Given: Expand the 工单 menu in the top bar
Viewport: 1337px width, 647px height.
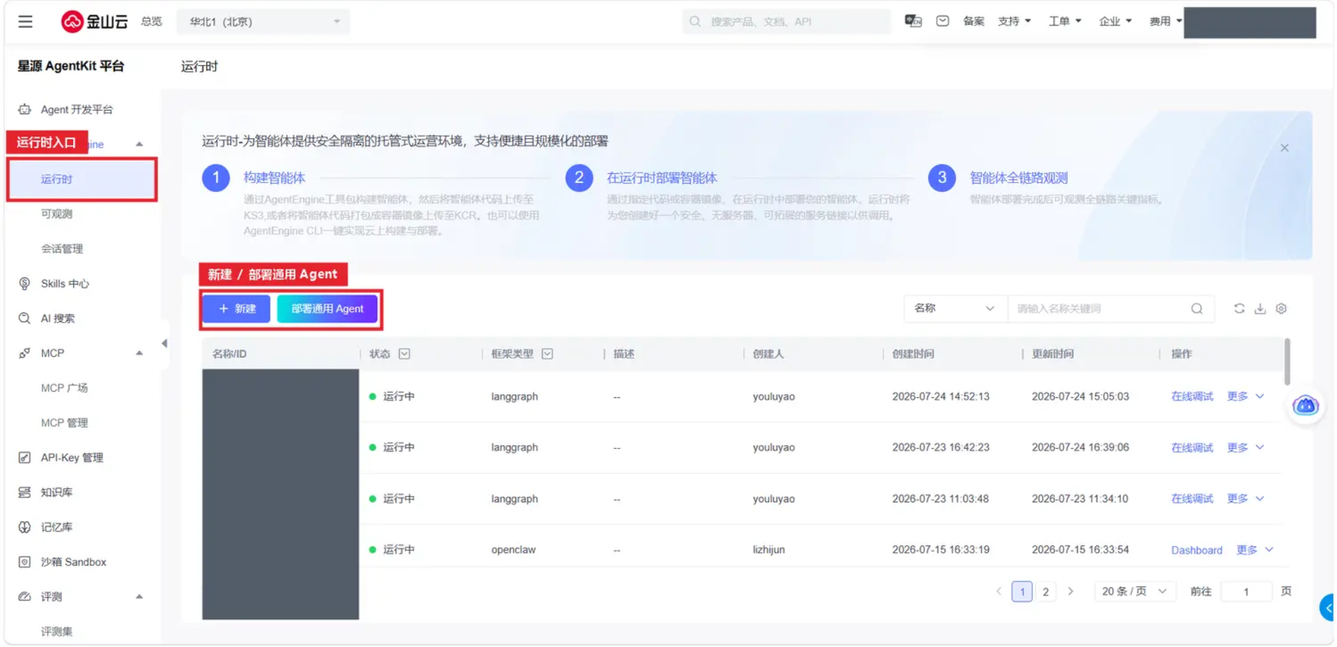Looking at the screenshot, I should [x=1065, y=21].
